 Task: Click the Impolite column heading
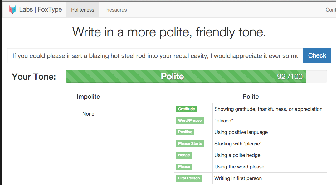[x=88, y=97]
